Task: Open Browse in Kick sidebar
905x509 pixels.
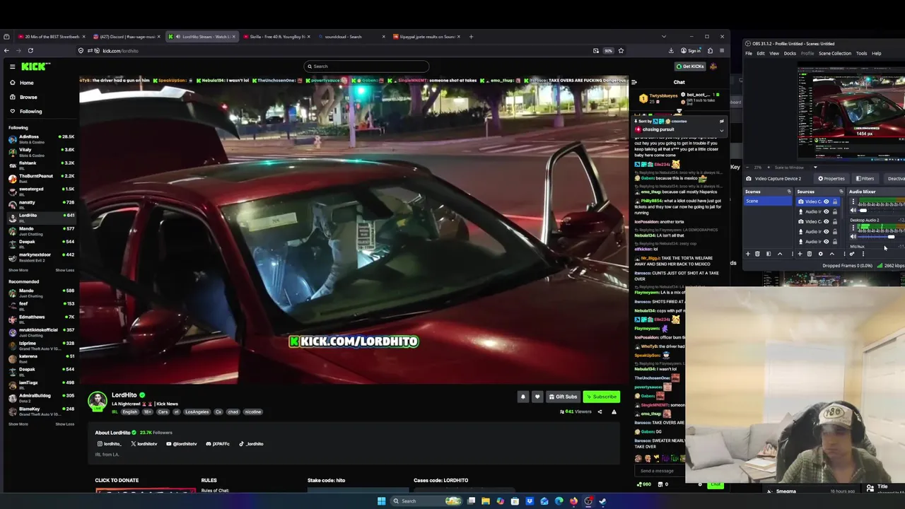Action: pyautogui.click(x=28, y=97)
